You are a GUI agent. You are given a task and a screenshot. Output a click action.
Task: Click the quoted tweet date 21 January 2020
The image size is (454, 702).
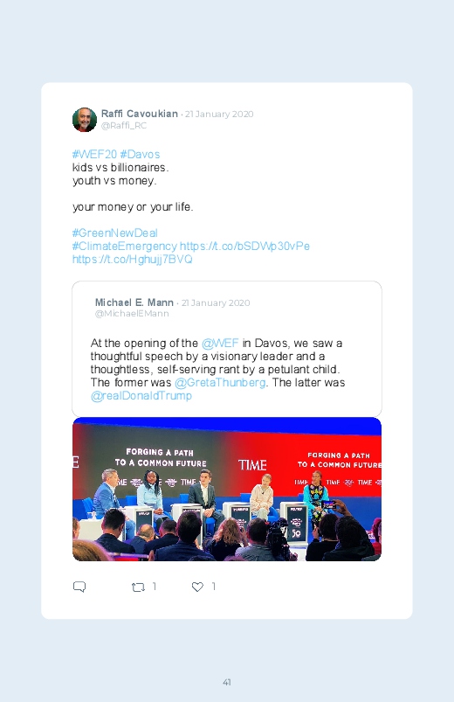(x=216, y=303)
